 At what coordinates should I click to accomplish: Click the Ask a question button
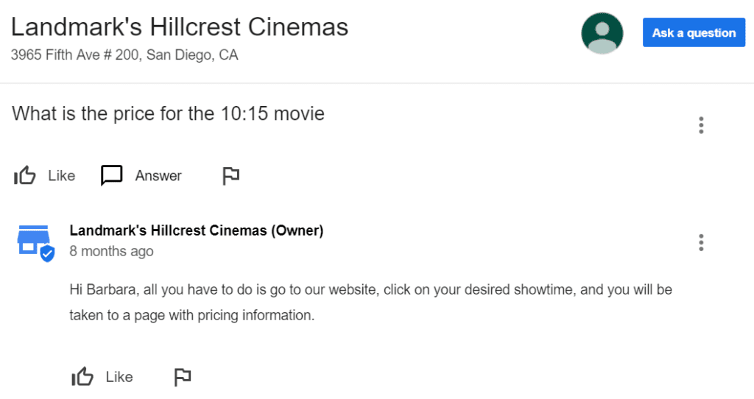point(694,32)
